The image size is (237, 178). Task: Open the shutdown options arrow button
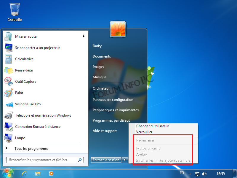[125, 160]
